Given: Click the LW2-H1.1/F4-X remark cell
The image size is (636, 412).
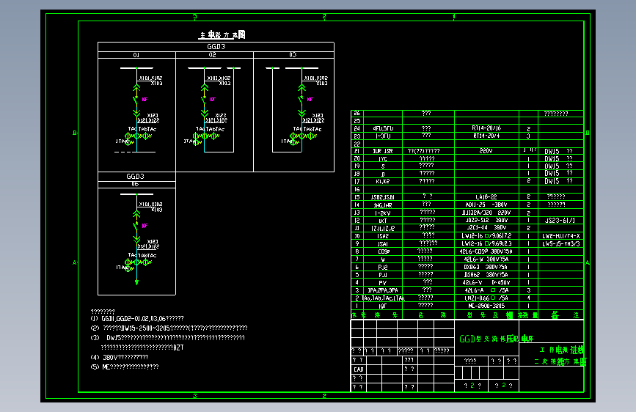Looking at the screenshot, I should pyautogui.click(x=561, y=236).
